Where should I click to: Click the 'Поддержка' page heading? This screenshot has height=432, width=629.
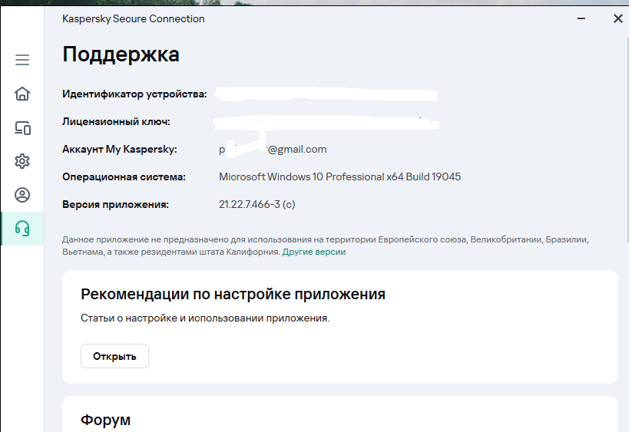[x=121, y=54]
